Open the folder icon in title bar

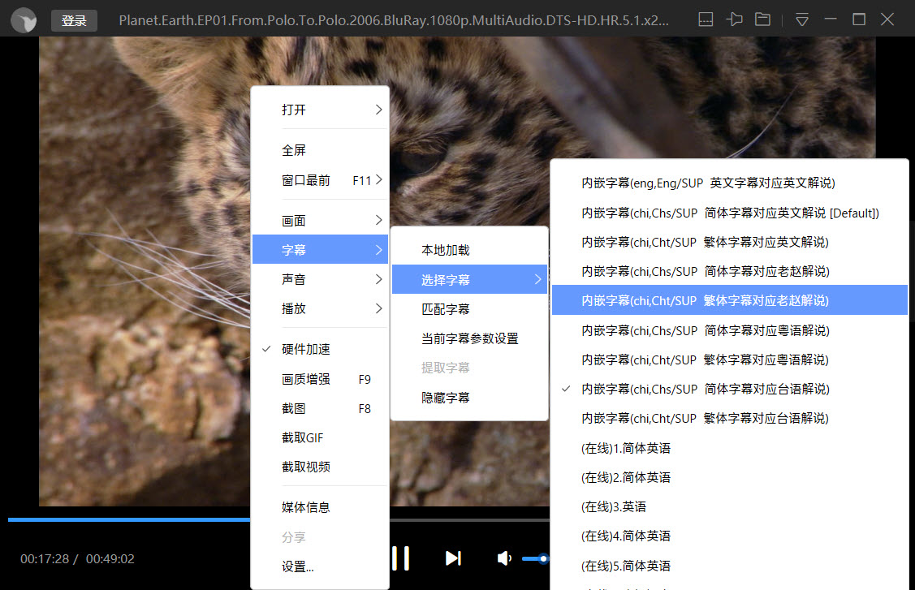(762, 19)
